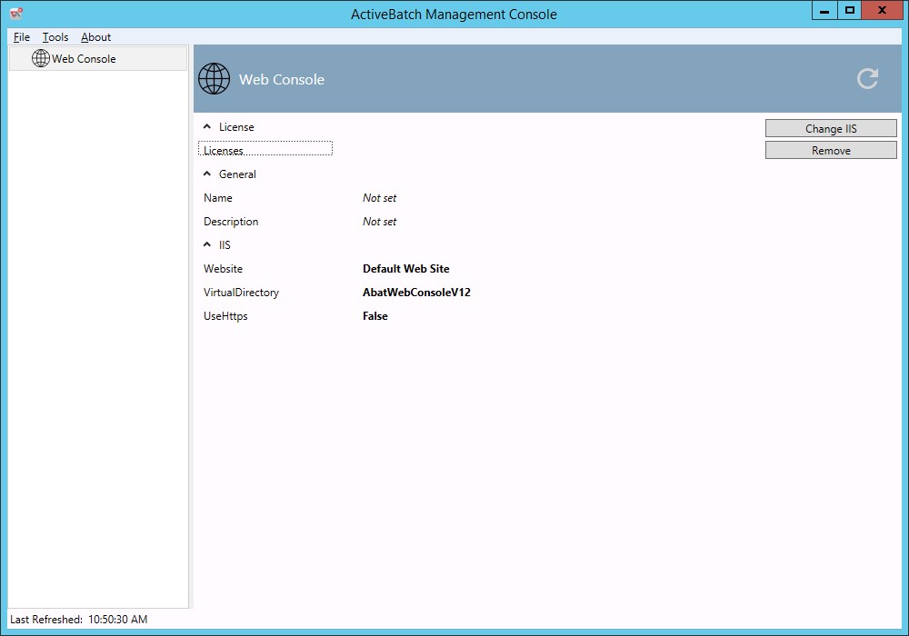Click the Description label

[x=231, y=222]
